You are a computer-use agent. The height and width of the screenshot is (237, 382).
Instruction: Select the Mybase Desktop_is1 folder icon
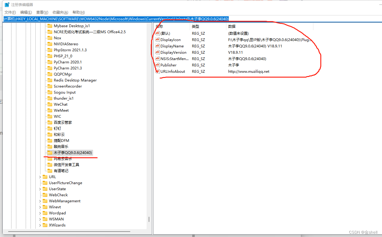point(50,26)
